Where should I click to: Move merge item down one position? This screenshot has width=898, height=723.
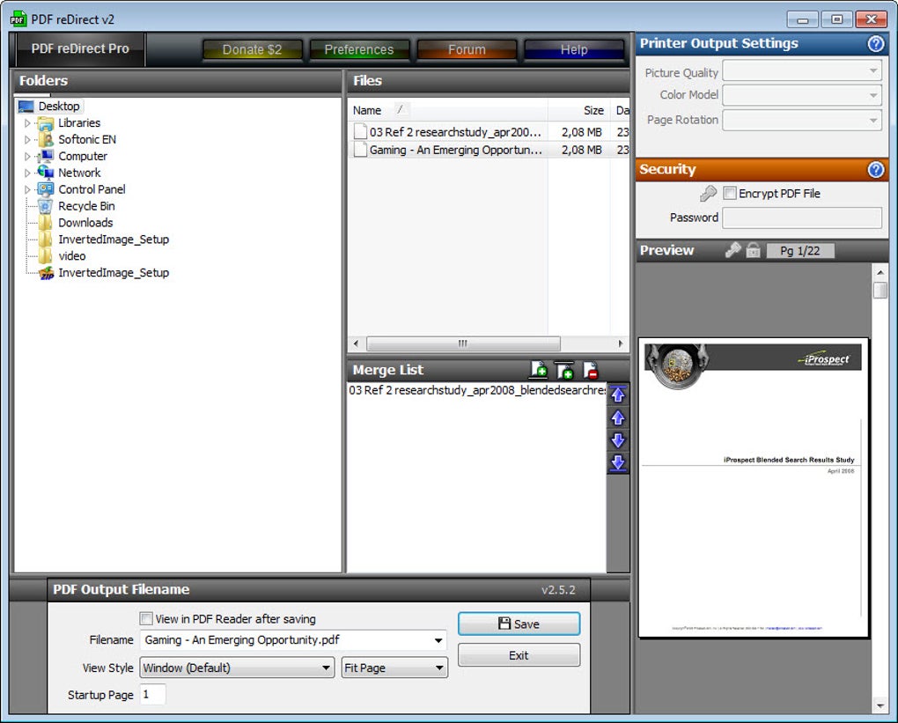[618, 440]
